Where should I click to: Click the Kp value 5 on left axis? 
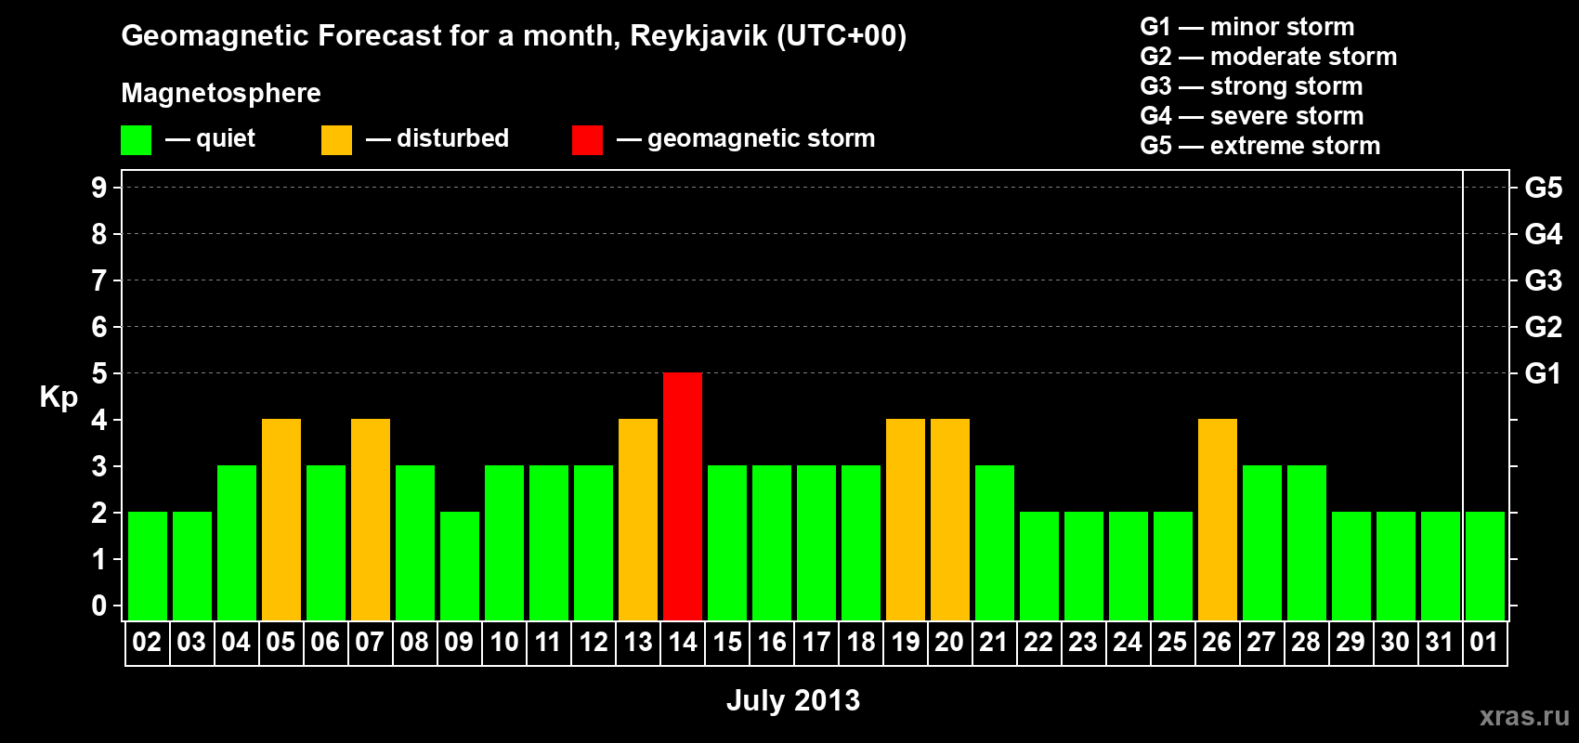tap(99, 373)
